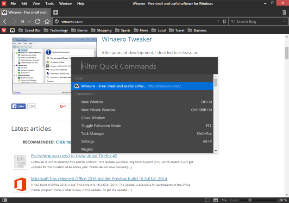289x203 pixels.
Task: Expand the address bar history dropdown
Action: (217, 21)
